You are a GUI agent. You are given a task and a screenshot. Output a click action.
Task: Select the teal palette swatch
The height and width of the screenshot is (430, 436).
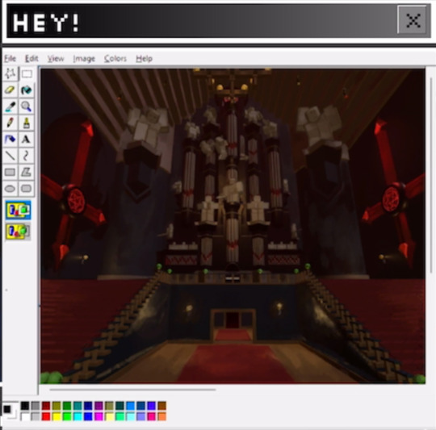(x=78, y=406)
